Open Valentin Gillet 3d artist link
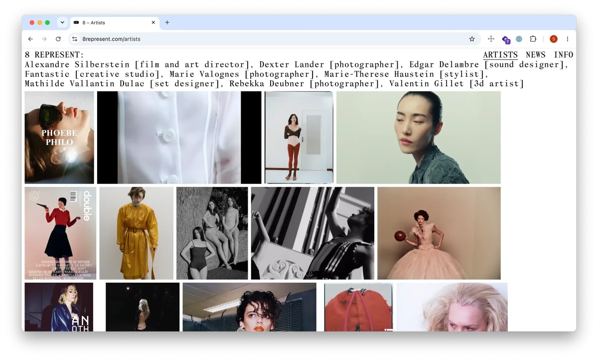598x360 pixels. pyautogui.click(x=456, y=84)
